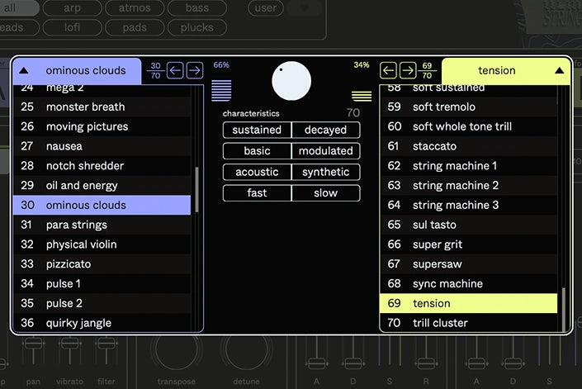Toggle the sustained characteristic filter
Image resolution: width=582 pixels, height=389 pixels.
(x=257, y=130)
